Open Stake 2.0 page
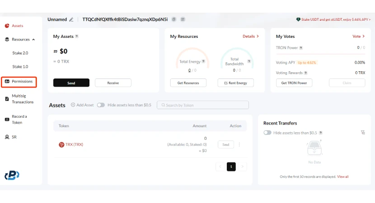375x203 pixels. coord(20,53)
